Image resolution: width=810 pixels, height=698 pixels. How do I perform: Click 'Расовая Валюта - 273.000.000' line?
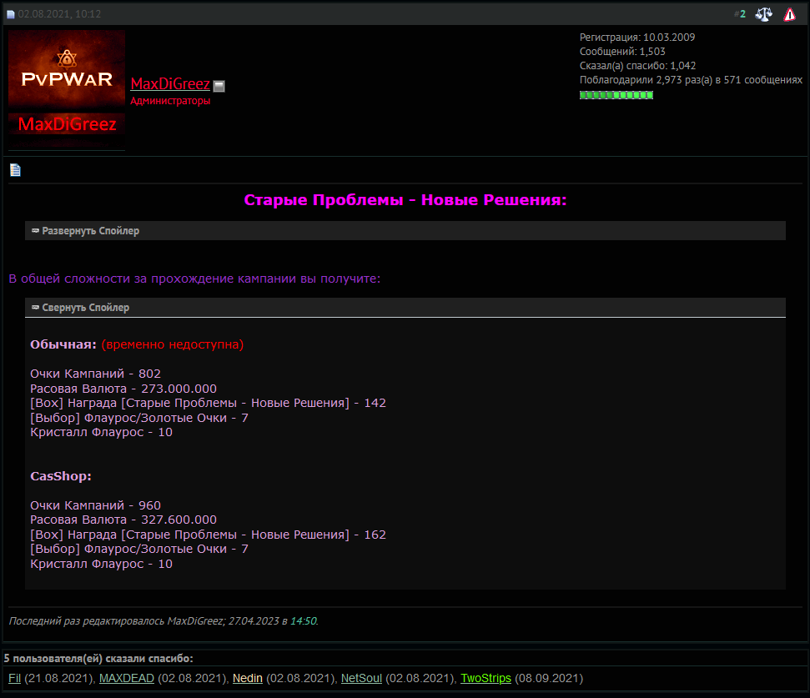(123, 389)
